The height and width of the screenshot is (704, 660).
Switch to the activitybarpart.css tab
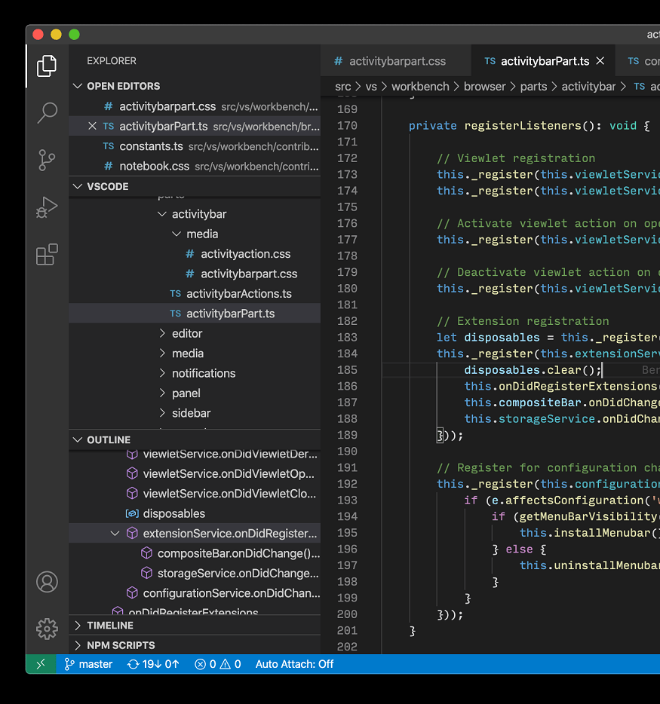click(x=390, y=61)
